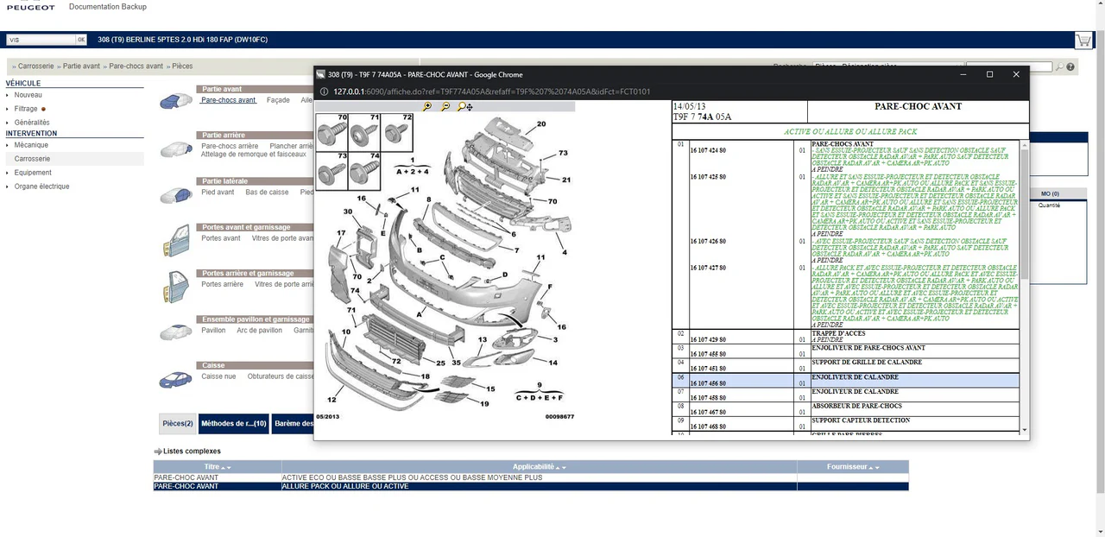Click the OK button next to the VIS field
The height and width of the screenshot is (537, 1105).
coord(80,39)
